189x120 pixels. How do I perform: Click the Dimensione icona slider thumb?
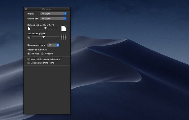coord(46,28)
